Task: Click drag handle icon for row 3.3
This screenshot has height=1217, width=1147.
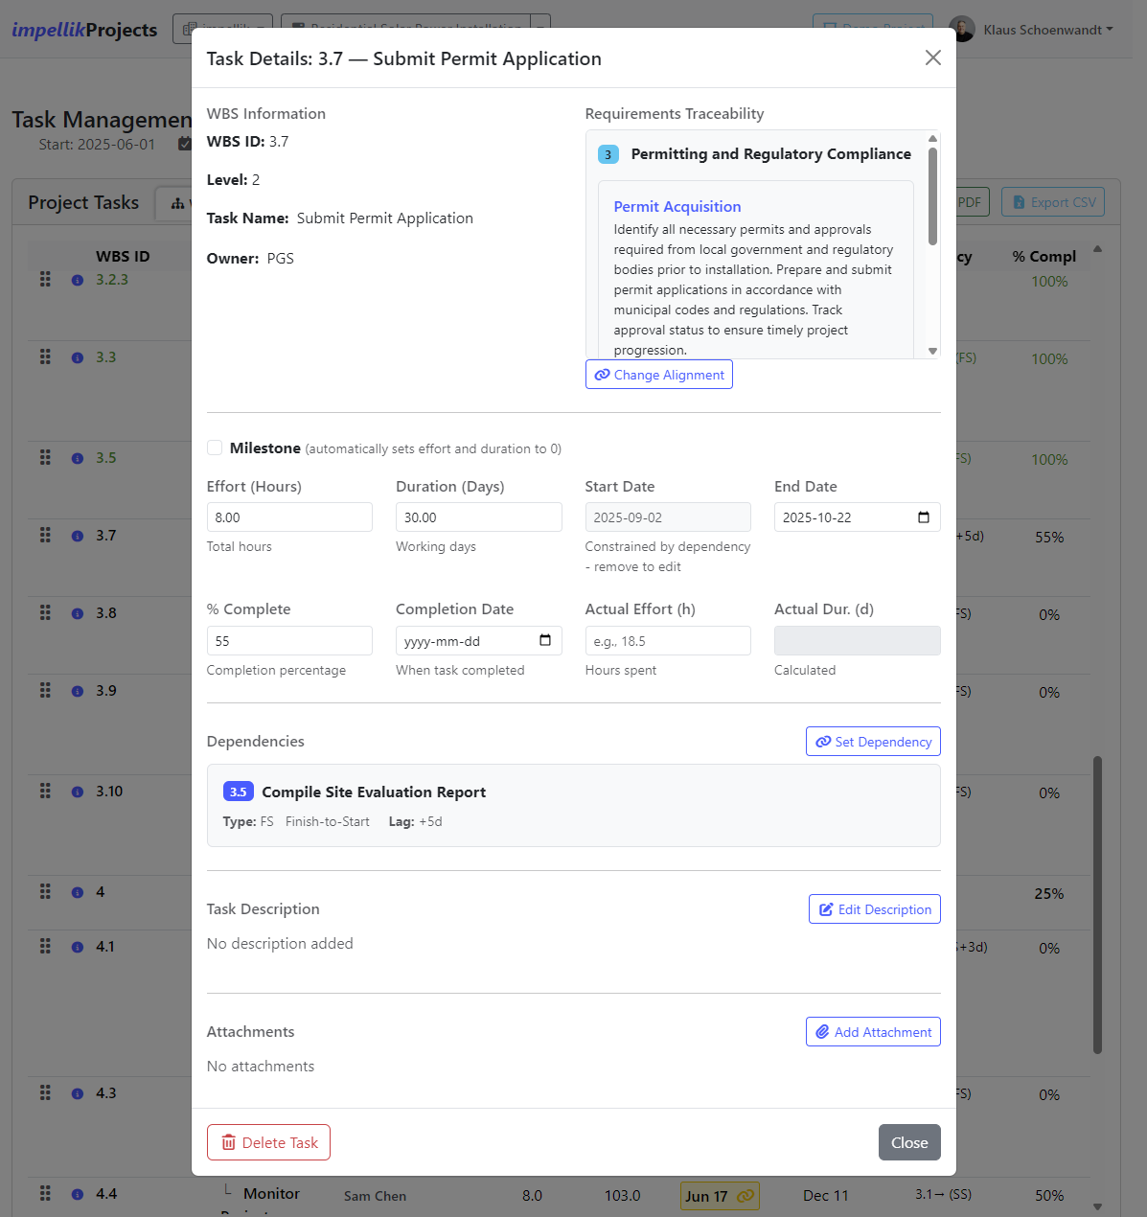Action: tap(45, 356)
